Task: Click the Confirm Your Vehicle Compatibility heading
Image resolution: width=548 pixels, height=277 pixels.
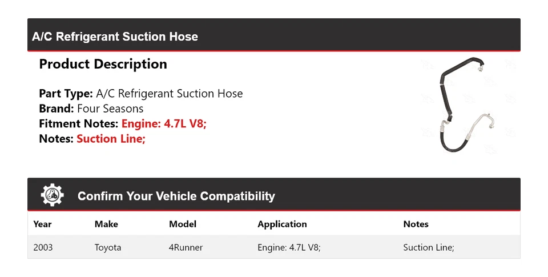Action: [176, 196]
